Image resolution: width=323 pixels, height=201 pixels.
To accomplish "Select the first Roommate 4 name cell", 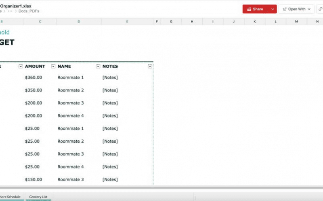I will pyautogui.click(x=71, y=116).
